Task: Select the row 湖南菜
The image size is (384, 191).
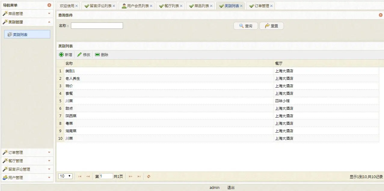Action: (218, 131)
